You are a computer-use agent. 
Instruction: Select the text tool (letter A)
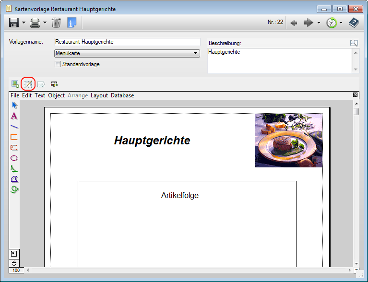click(14, 116)
